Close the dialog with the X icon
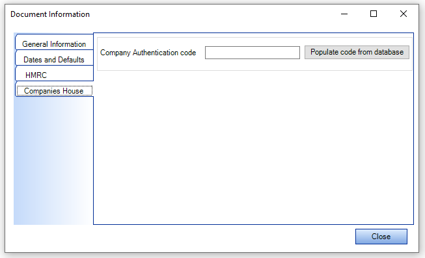The height and width of the screenshot is (258, 425). (x=404, y=14)
